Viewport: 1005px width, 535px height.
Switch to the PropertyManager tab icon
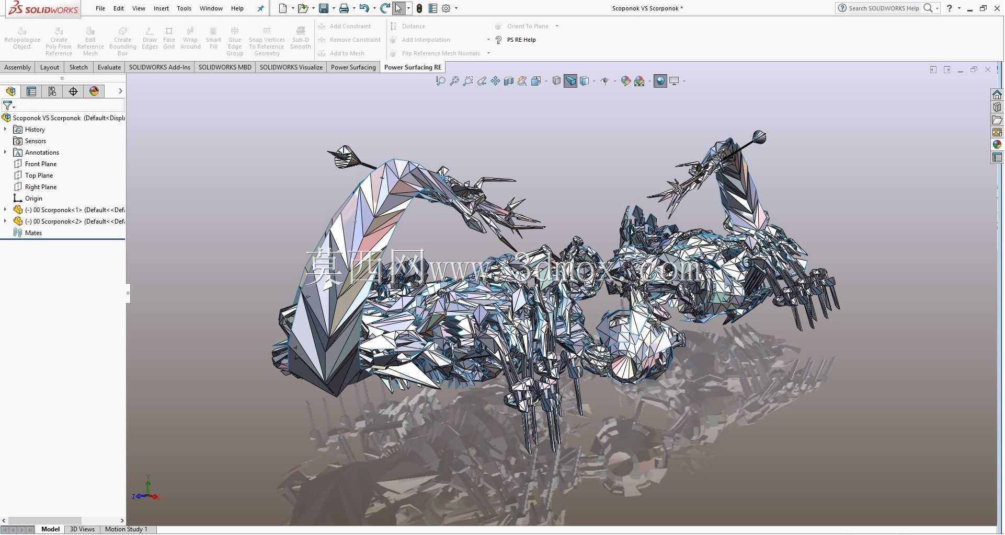pyautogui.click(x=31, y=91)
